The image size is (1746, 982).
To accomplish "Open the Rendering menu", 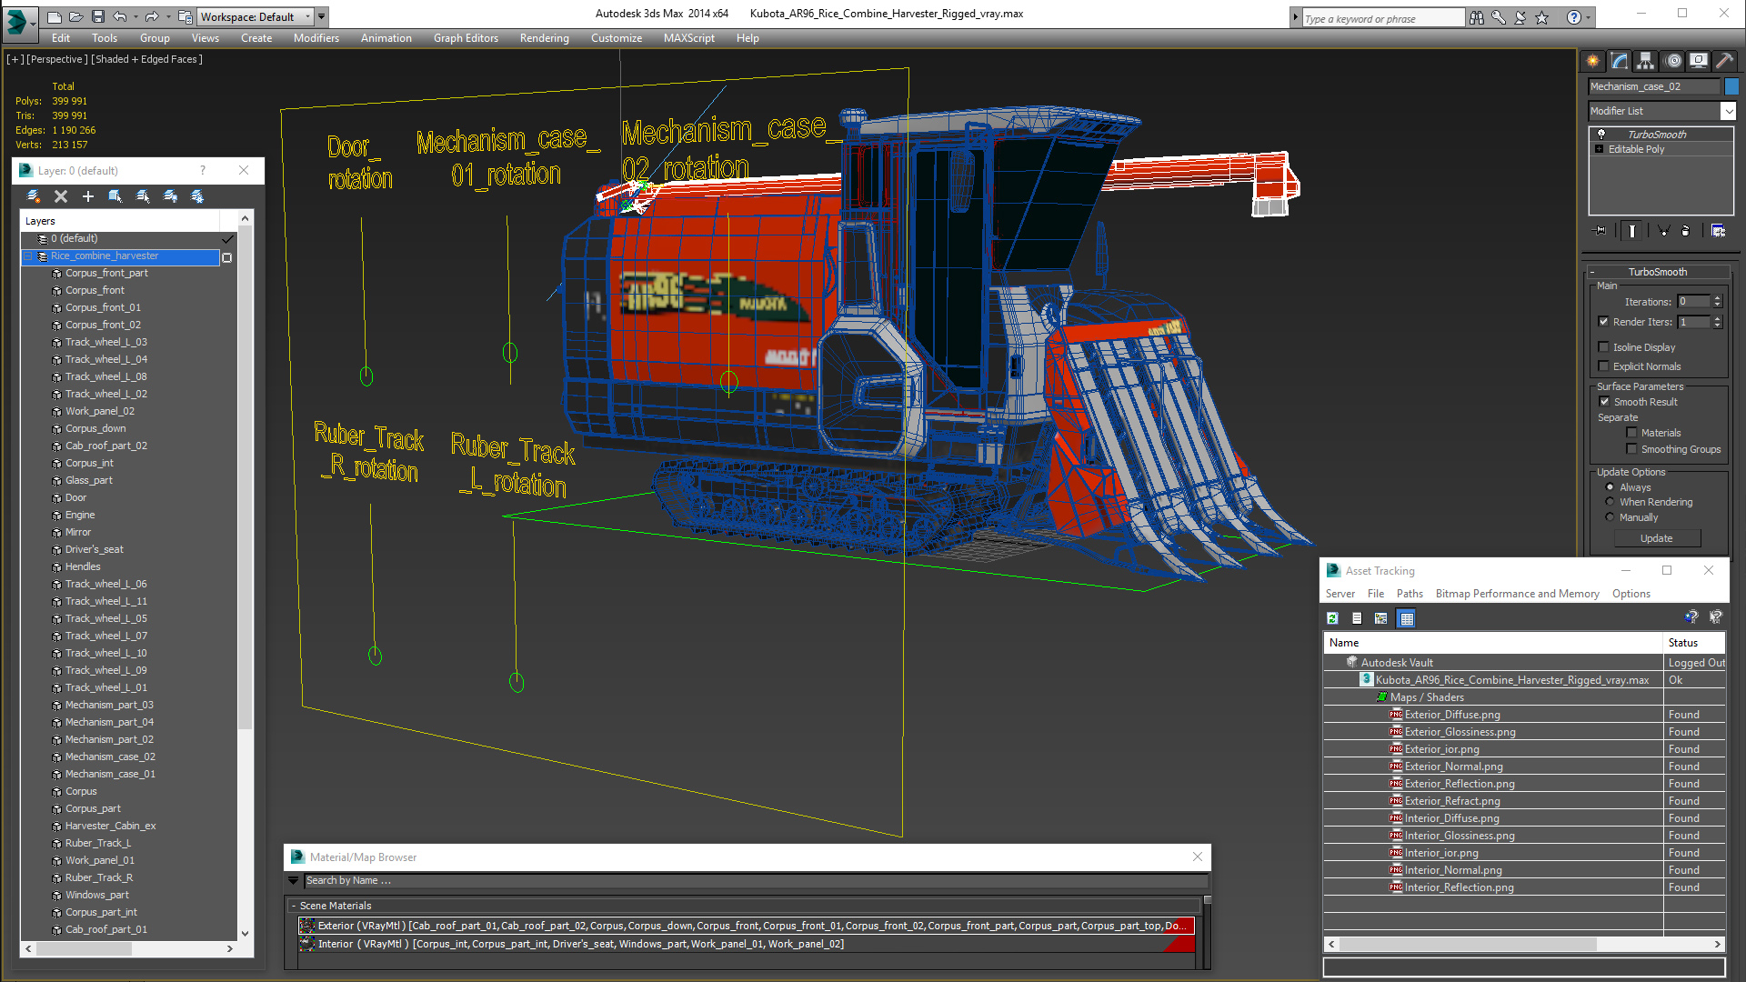I will [x=544, y=38].
